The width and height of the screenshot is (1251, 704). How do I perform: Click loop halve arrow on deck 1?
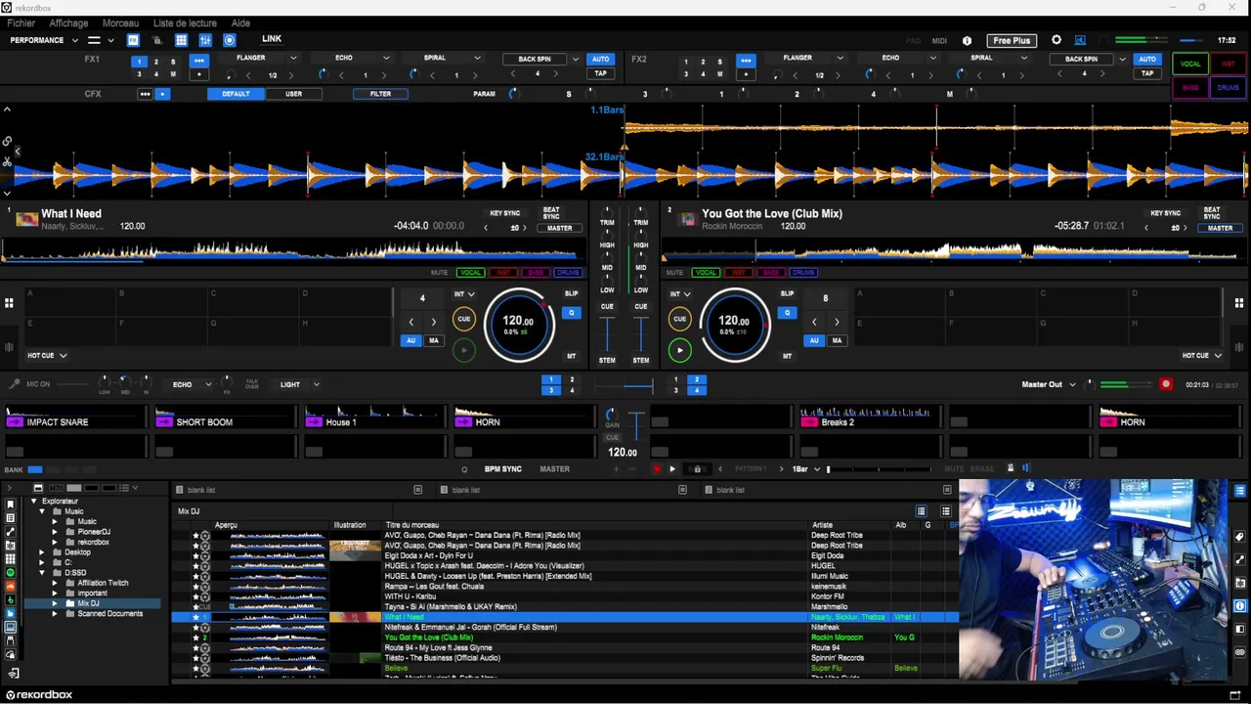click(x=410, y=322)
